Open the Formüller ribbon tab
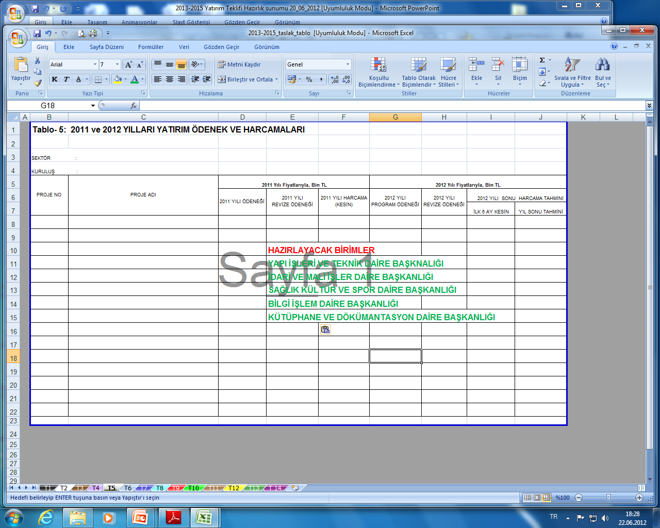 [x=151, y=47]
